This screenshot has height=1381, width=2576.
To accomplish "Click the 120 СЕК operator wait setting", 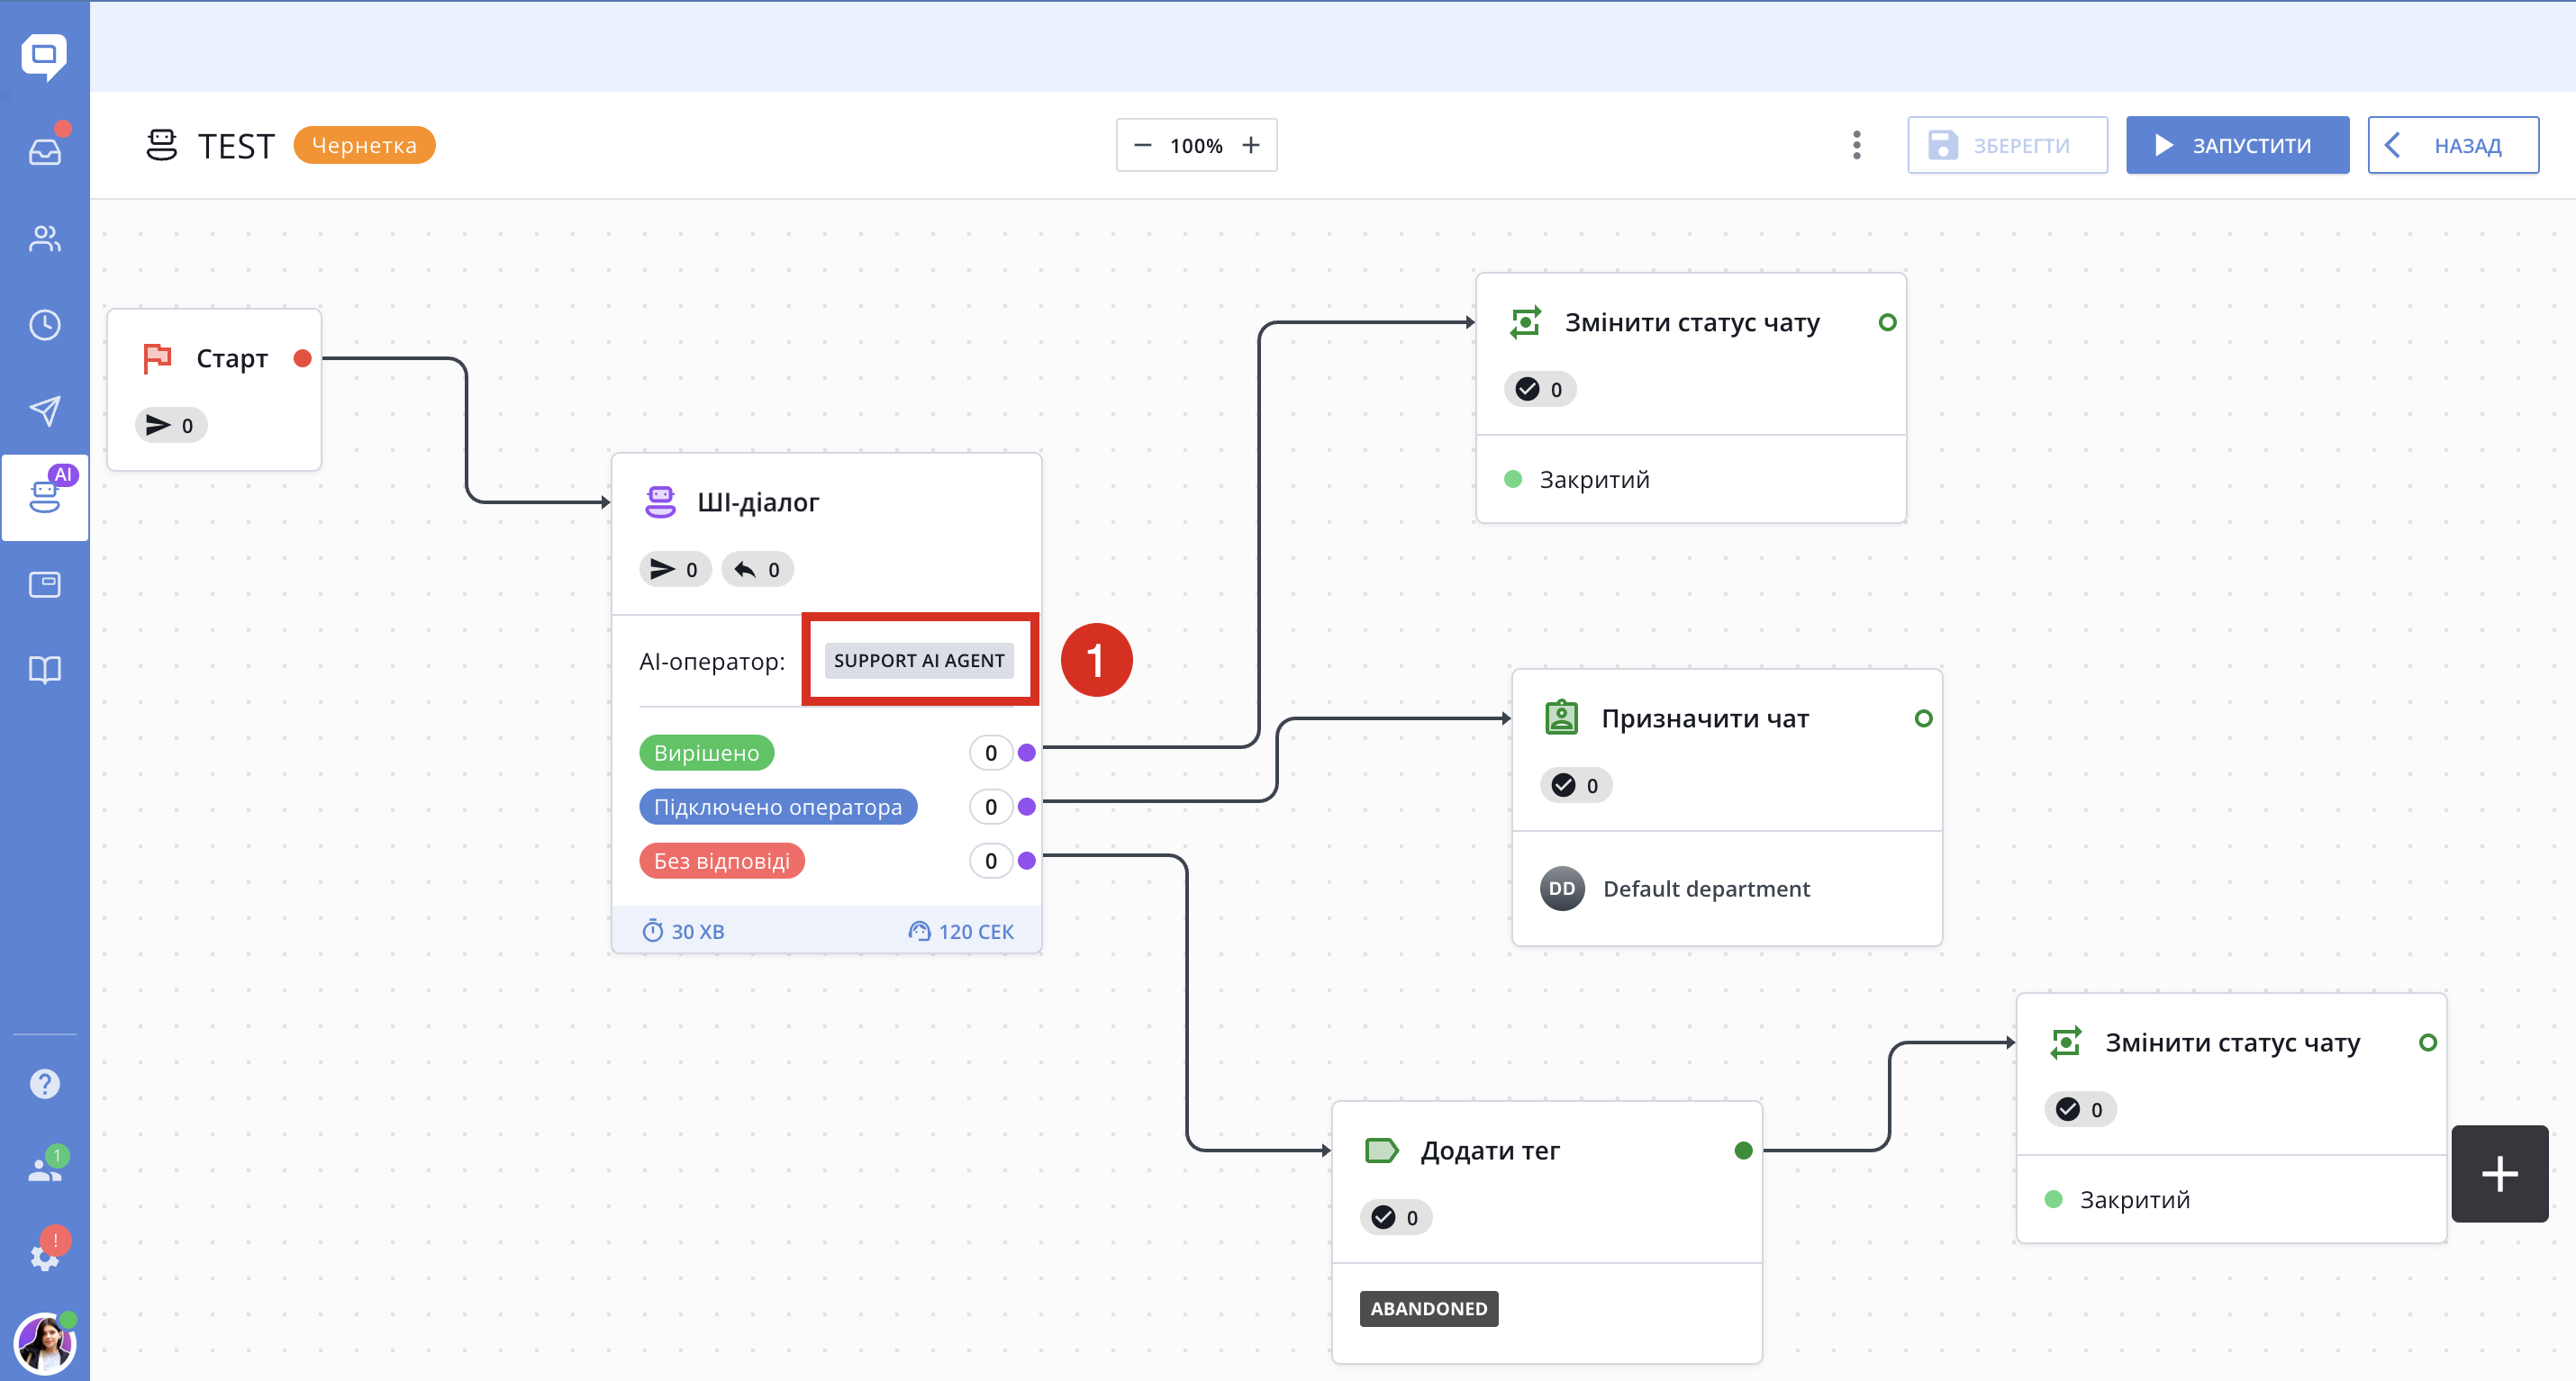I will pyautogui.click(x=961, y=932).
